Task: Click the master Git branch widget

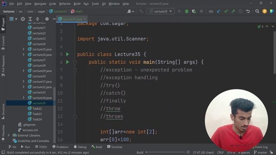Action: tap(260, 152)
